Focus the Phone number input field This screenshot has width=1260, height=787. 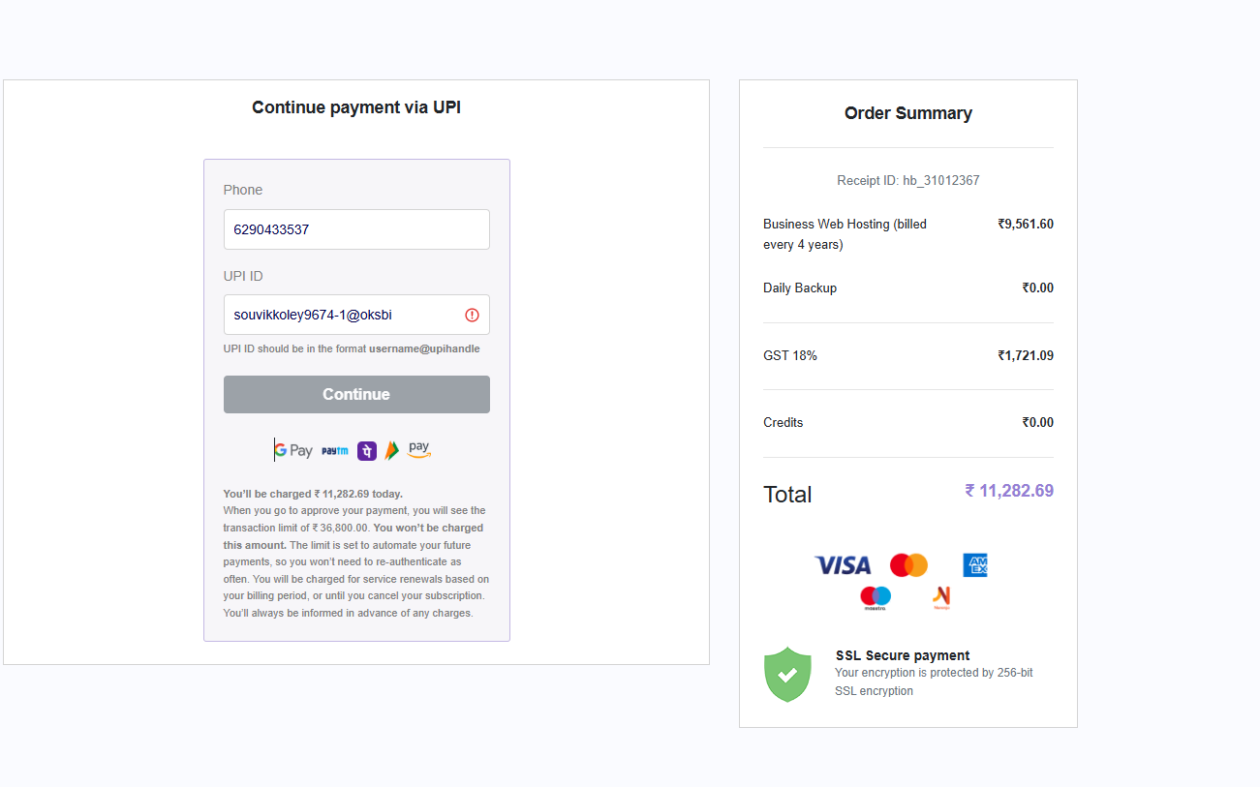point(356,229)
